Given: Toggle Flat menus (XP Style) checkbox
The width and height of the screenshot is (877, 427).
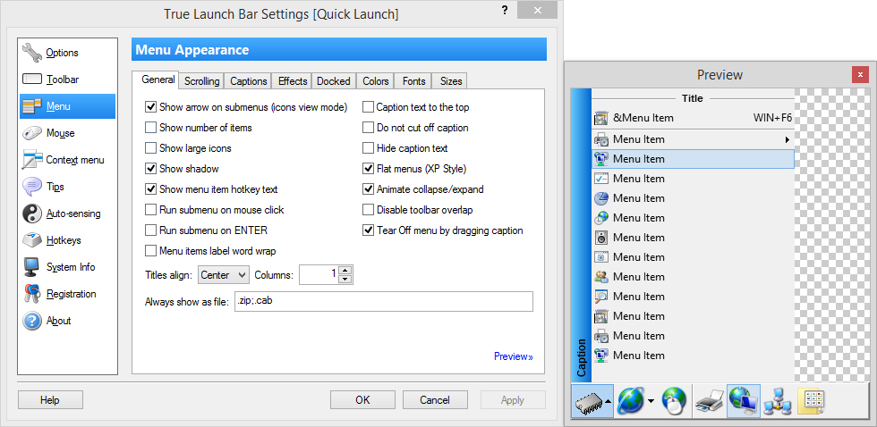Looking at the screenshot, I should click(368, 169).
